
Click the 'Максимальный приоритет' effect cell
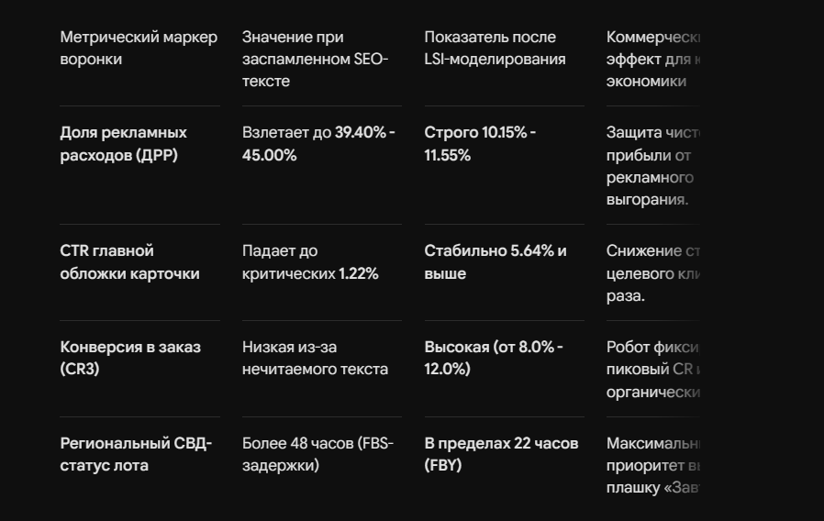pos(652,465)
